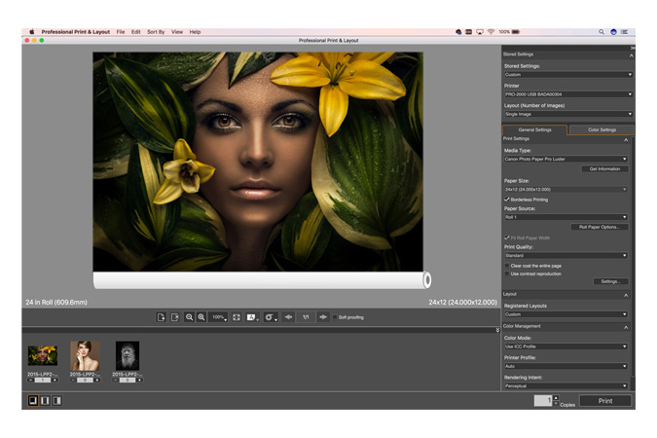Screen dimensions: 657x438
Task: Decrease copies for first flower portrait thumbnail
Action: [30, 381]
